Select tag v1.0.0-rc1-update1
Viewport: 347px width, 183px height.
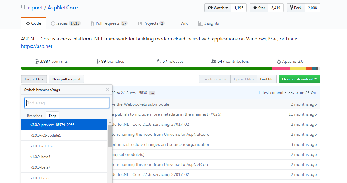tap(64, 135)
